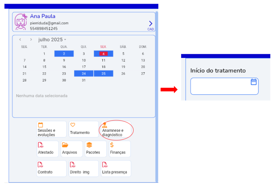The height and width of the screenshot is (185, 274).
Task: Go to previous month in calendar
Action: point(20,40)
